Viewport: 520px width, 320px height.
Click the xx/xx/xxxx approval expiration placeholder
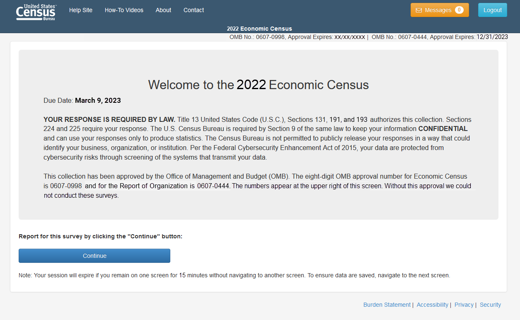350,37
